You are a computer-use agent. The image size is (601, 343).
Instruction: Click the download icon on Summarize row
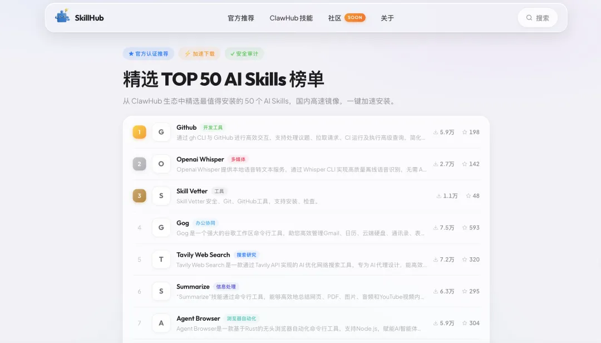pyautogui.click(x=435, y=291)
